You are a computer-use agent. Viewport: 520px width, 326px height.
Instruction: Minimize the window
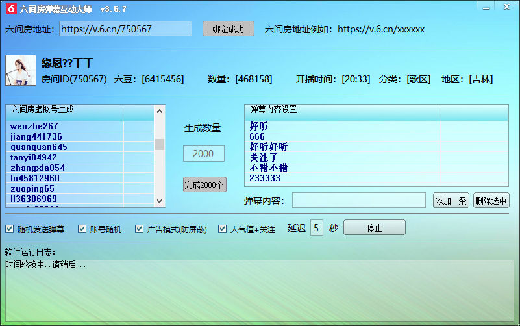click(x=486, y=7)
